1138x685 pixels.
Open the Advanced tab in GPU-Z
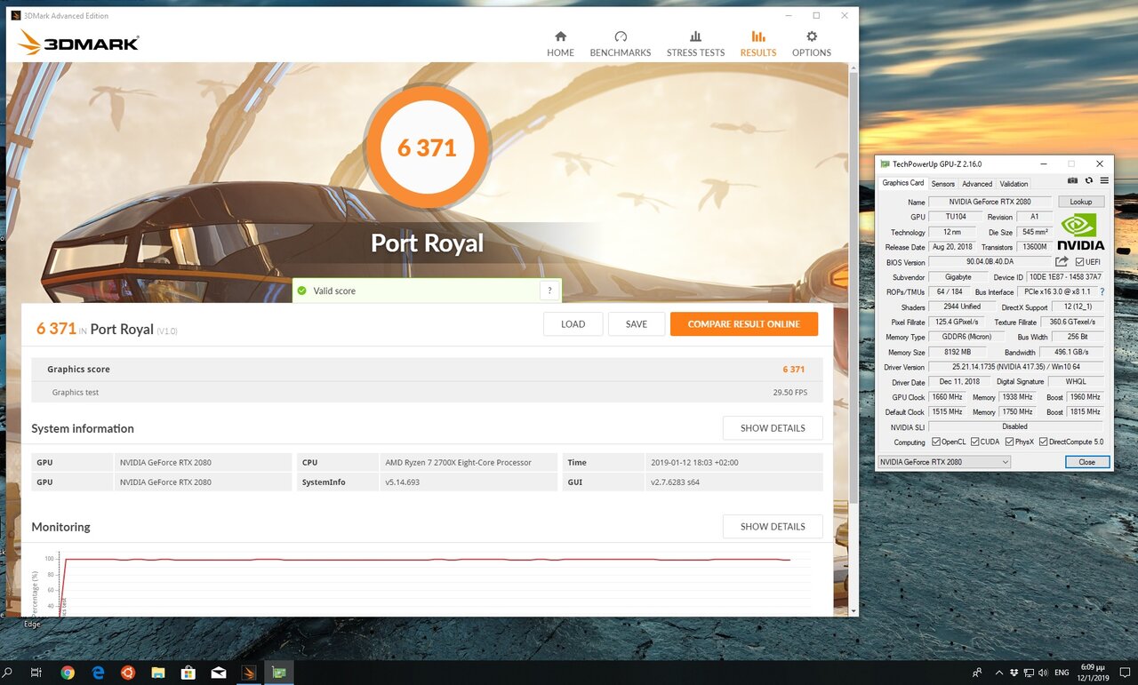(x=977, y=184)
